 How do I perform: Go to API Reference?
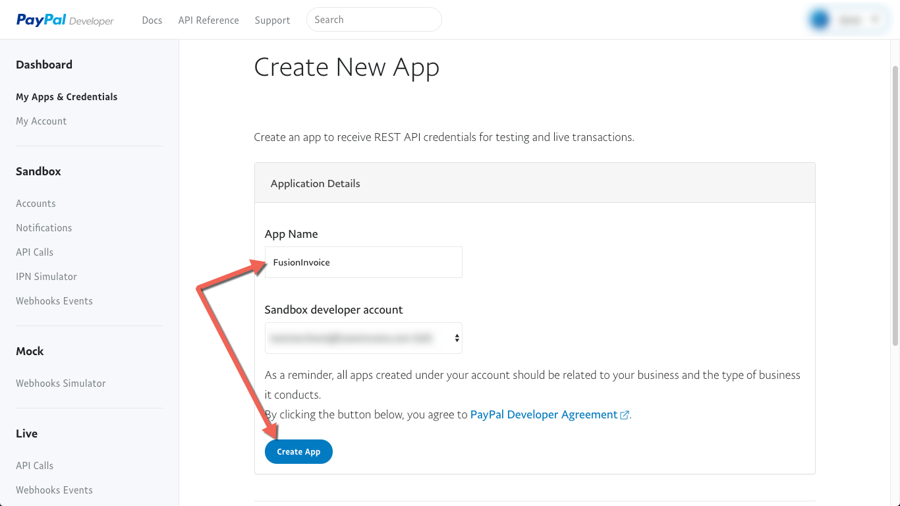point(208,20)
